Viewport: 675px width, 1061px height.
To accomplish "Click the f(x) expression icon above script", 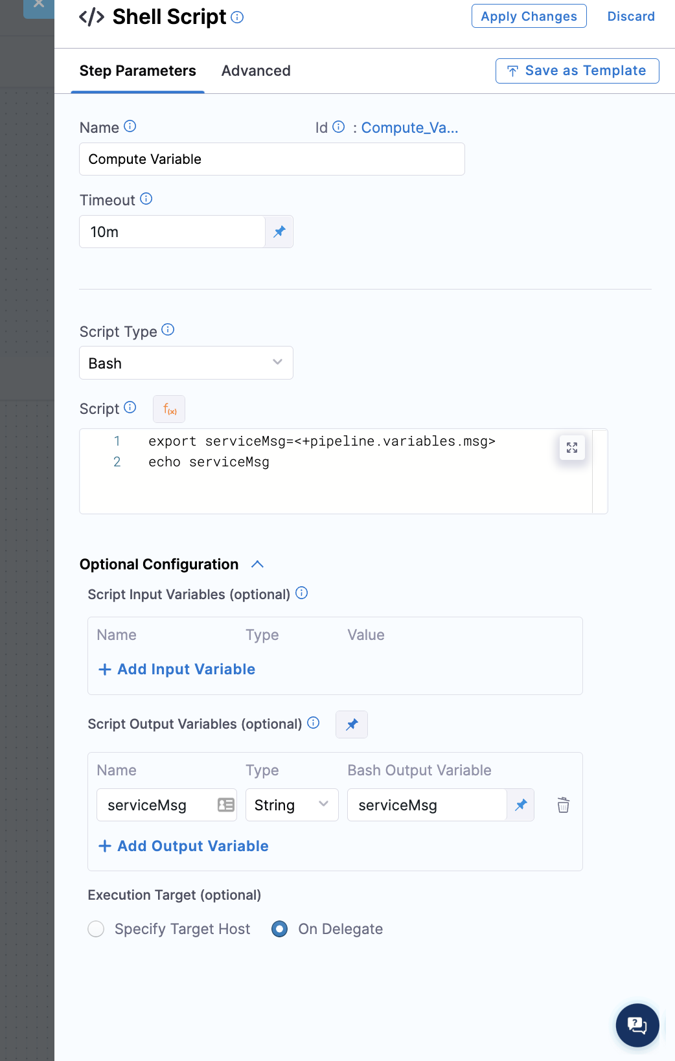I will (169, 409).
